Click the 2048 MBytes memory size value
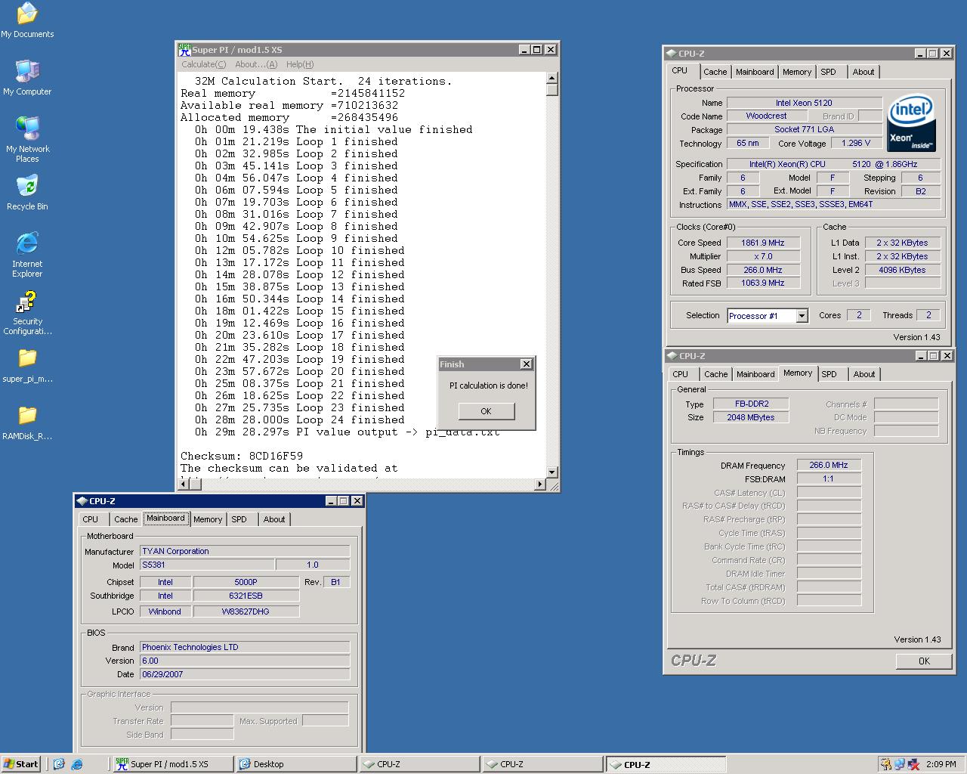The height and width of the screenshot is (774, 967). pos(751,417)
